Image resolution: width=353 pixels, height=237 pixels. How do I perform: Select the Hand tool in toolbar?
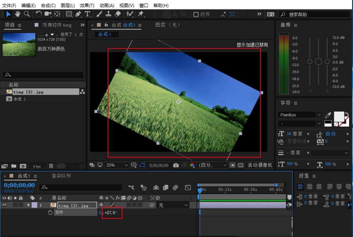tap(17, 14)
